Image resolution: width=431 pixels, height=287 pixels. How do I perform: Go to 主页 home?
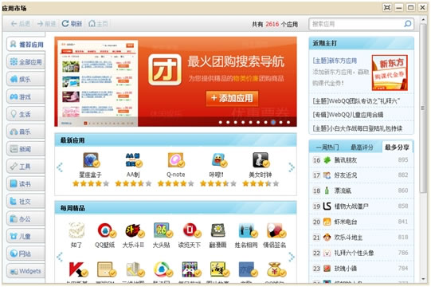click(98, 24)
